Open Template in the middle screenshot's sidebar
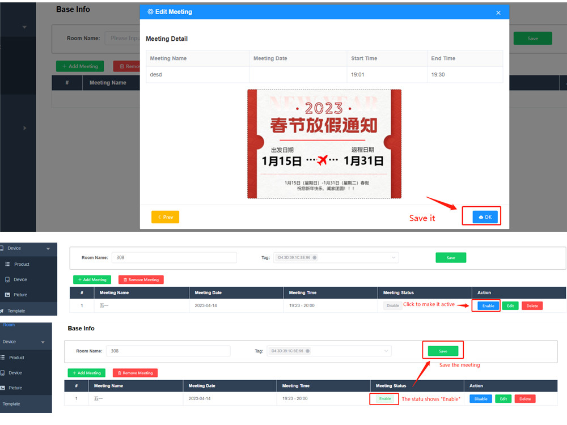This screenshot has height=425, width=567. point(16,311)
